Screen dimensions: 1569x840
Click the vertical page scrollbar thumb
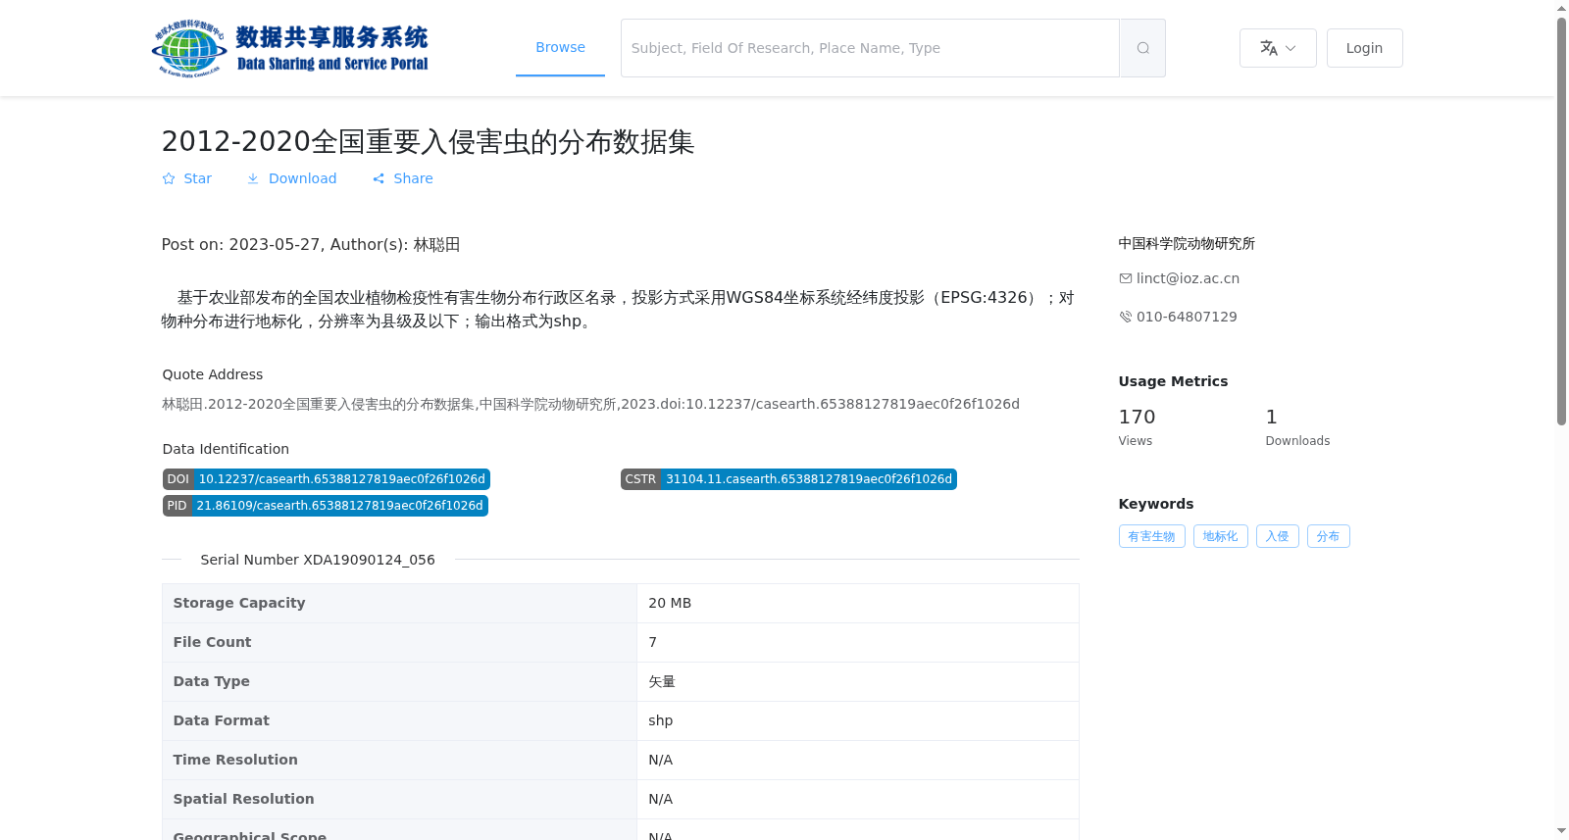pos(1562,222)
